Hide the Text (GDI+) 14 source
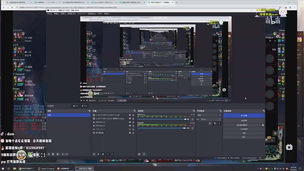This screenshot has height=171, width=304. click(x=130, y=122)
